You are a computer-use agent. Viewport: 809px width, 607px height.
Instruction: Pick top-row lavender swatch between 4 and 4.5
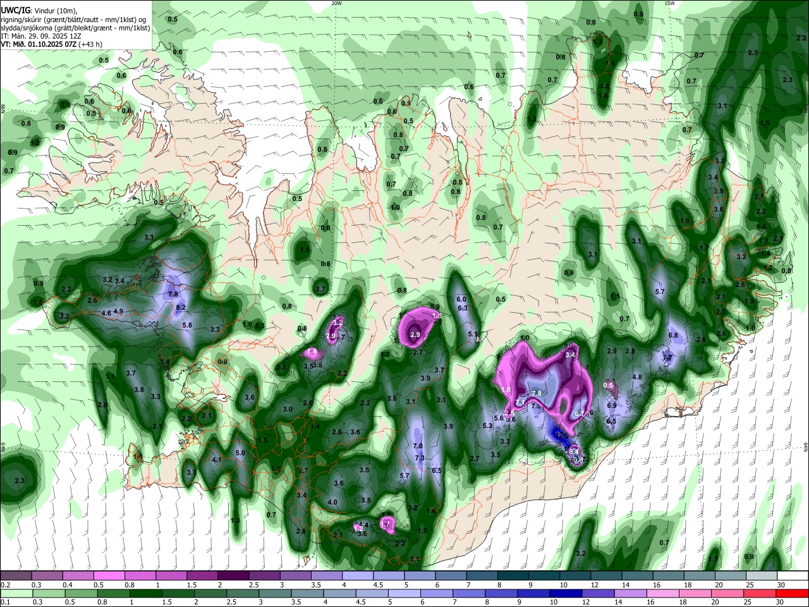[x=357, y=576]
